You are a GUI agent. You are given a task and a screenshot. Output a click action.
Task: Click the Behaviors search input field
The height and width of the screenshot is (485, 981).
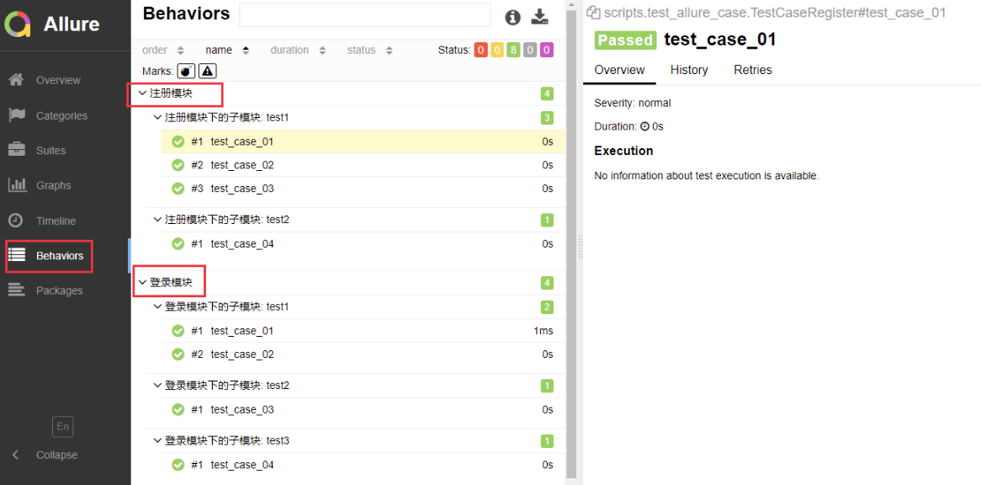pyautogui.click(x=365, y=15)
